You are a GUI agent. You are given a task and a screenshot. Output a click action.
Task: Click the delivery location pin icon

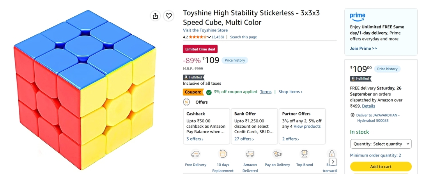352,115
